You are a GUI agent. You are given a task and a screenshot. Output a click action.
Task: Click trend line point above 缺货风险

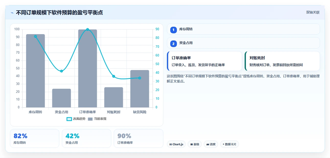click(x=140, y=78)
